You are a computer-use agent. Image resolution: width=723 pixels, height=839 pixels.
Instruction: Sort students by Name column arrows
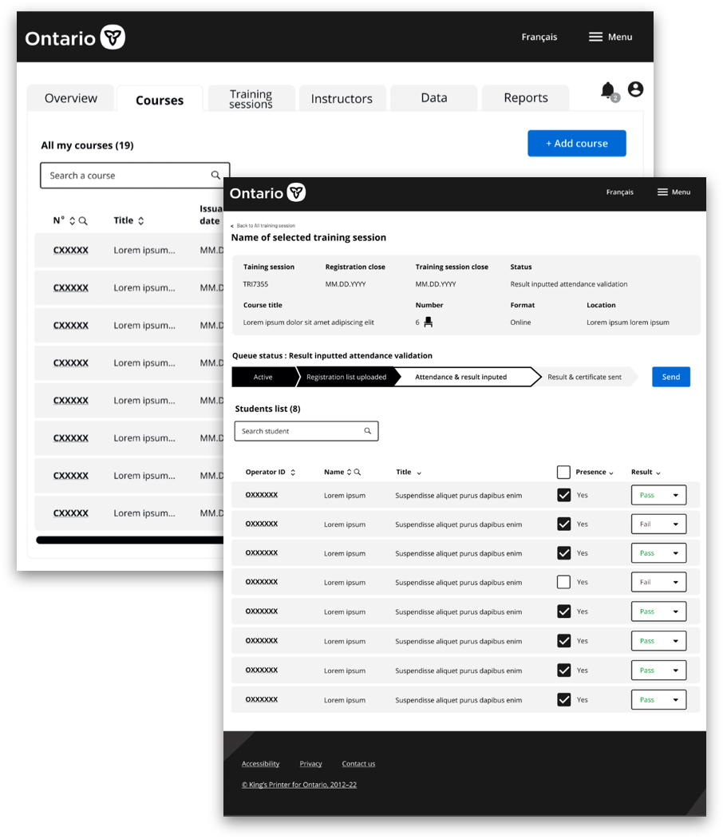click(x=349, y=472)
